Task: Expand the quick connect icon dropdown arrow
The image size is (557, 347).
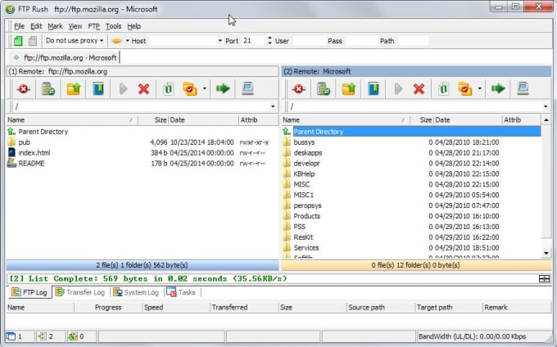Action: tap(128, 41)
